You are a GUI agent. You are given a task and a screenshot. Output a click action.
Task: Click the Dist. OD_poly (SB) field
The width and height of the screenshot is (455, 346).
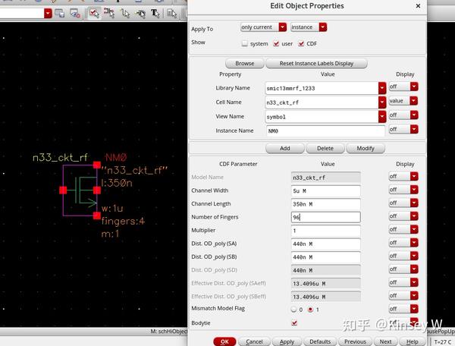(x=326, y=257)
